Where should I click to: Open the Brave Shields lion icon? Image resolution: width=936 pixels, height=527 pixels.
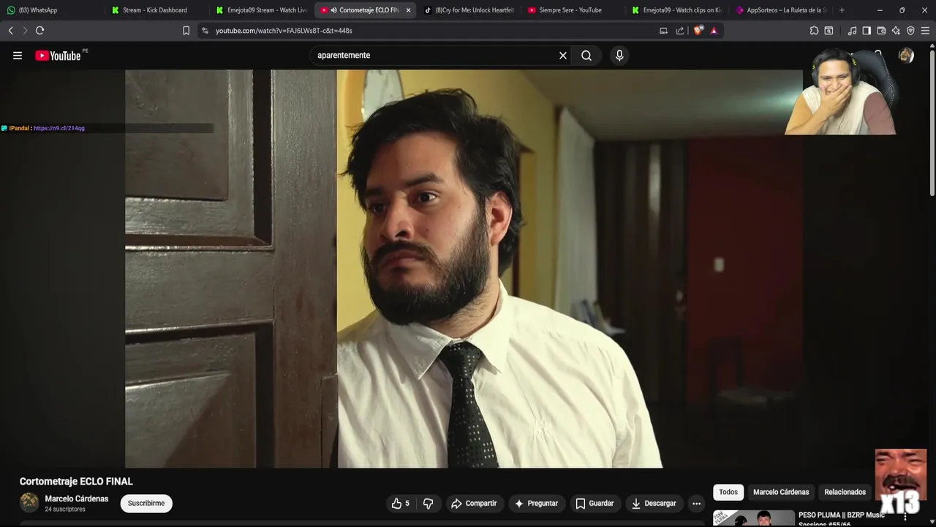coord(698,31)
